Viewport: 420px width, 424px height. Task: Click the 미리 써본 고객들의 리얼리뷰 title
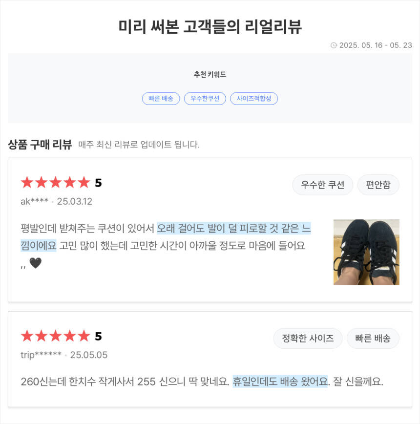pos(210,26)
